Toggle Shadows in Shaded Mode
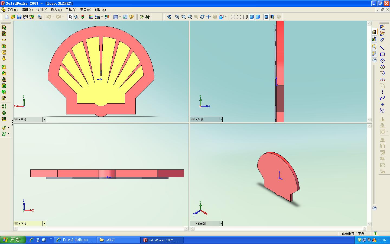 point(266,17)
